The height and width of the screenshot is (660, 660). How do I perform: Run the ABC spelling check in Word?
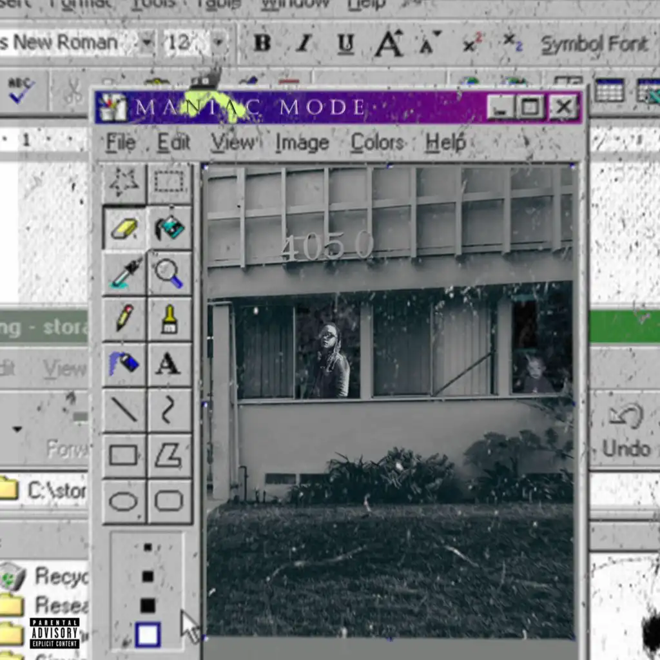click(x=21, y=90)
